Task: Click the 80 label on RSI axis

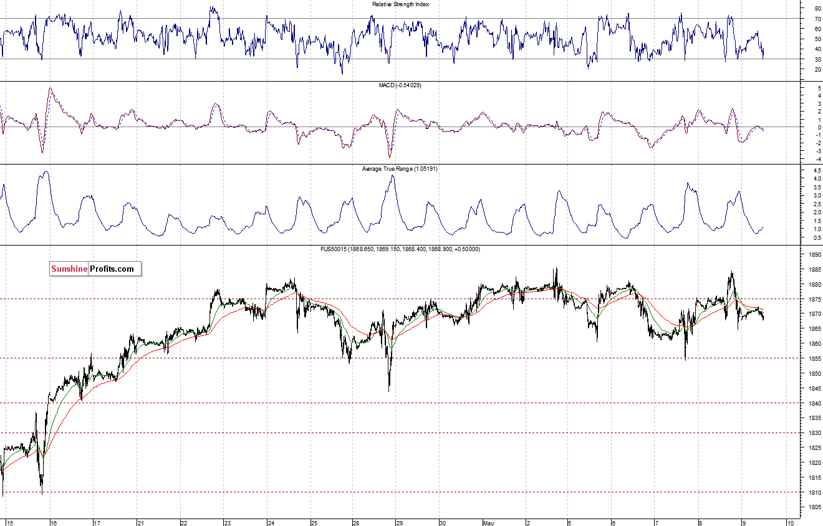Action: (817, 9)
